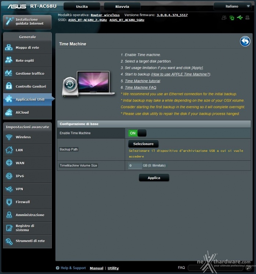Viewport: 256px width, 274px height.
Task: Open Gestione traffico page
Action: (x=27, y=74)
